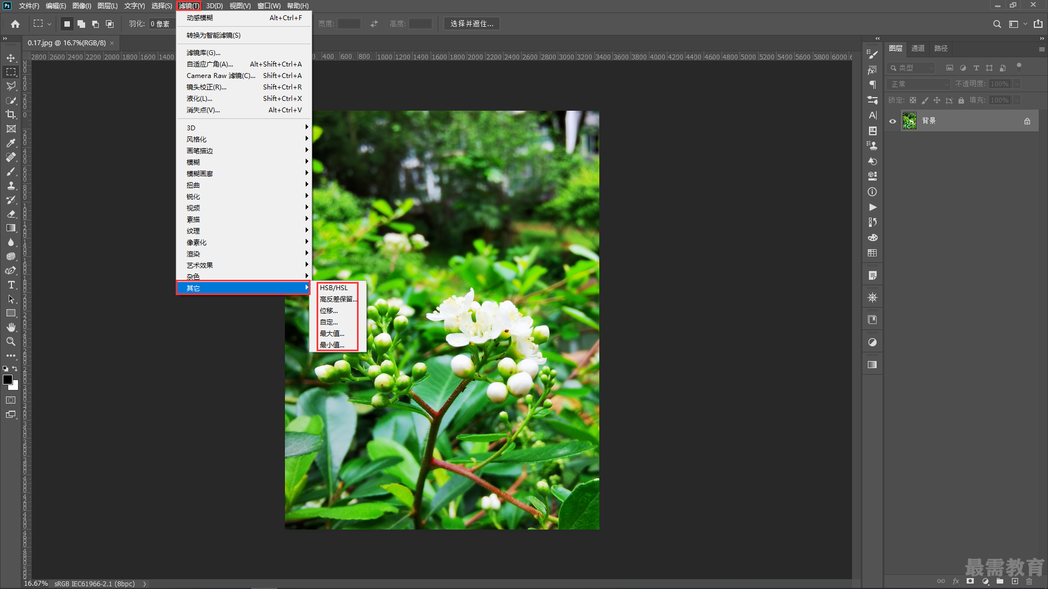The width and height of the screenshot is (1048, 589).
Task: Select the Polygonal Lasso tool
Action: coord(11,86)
